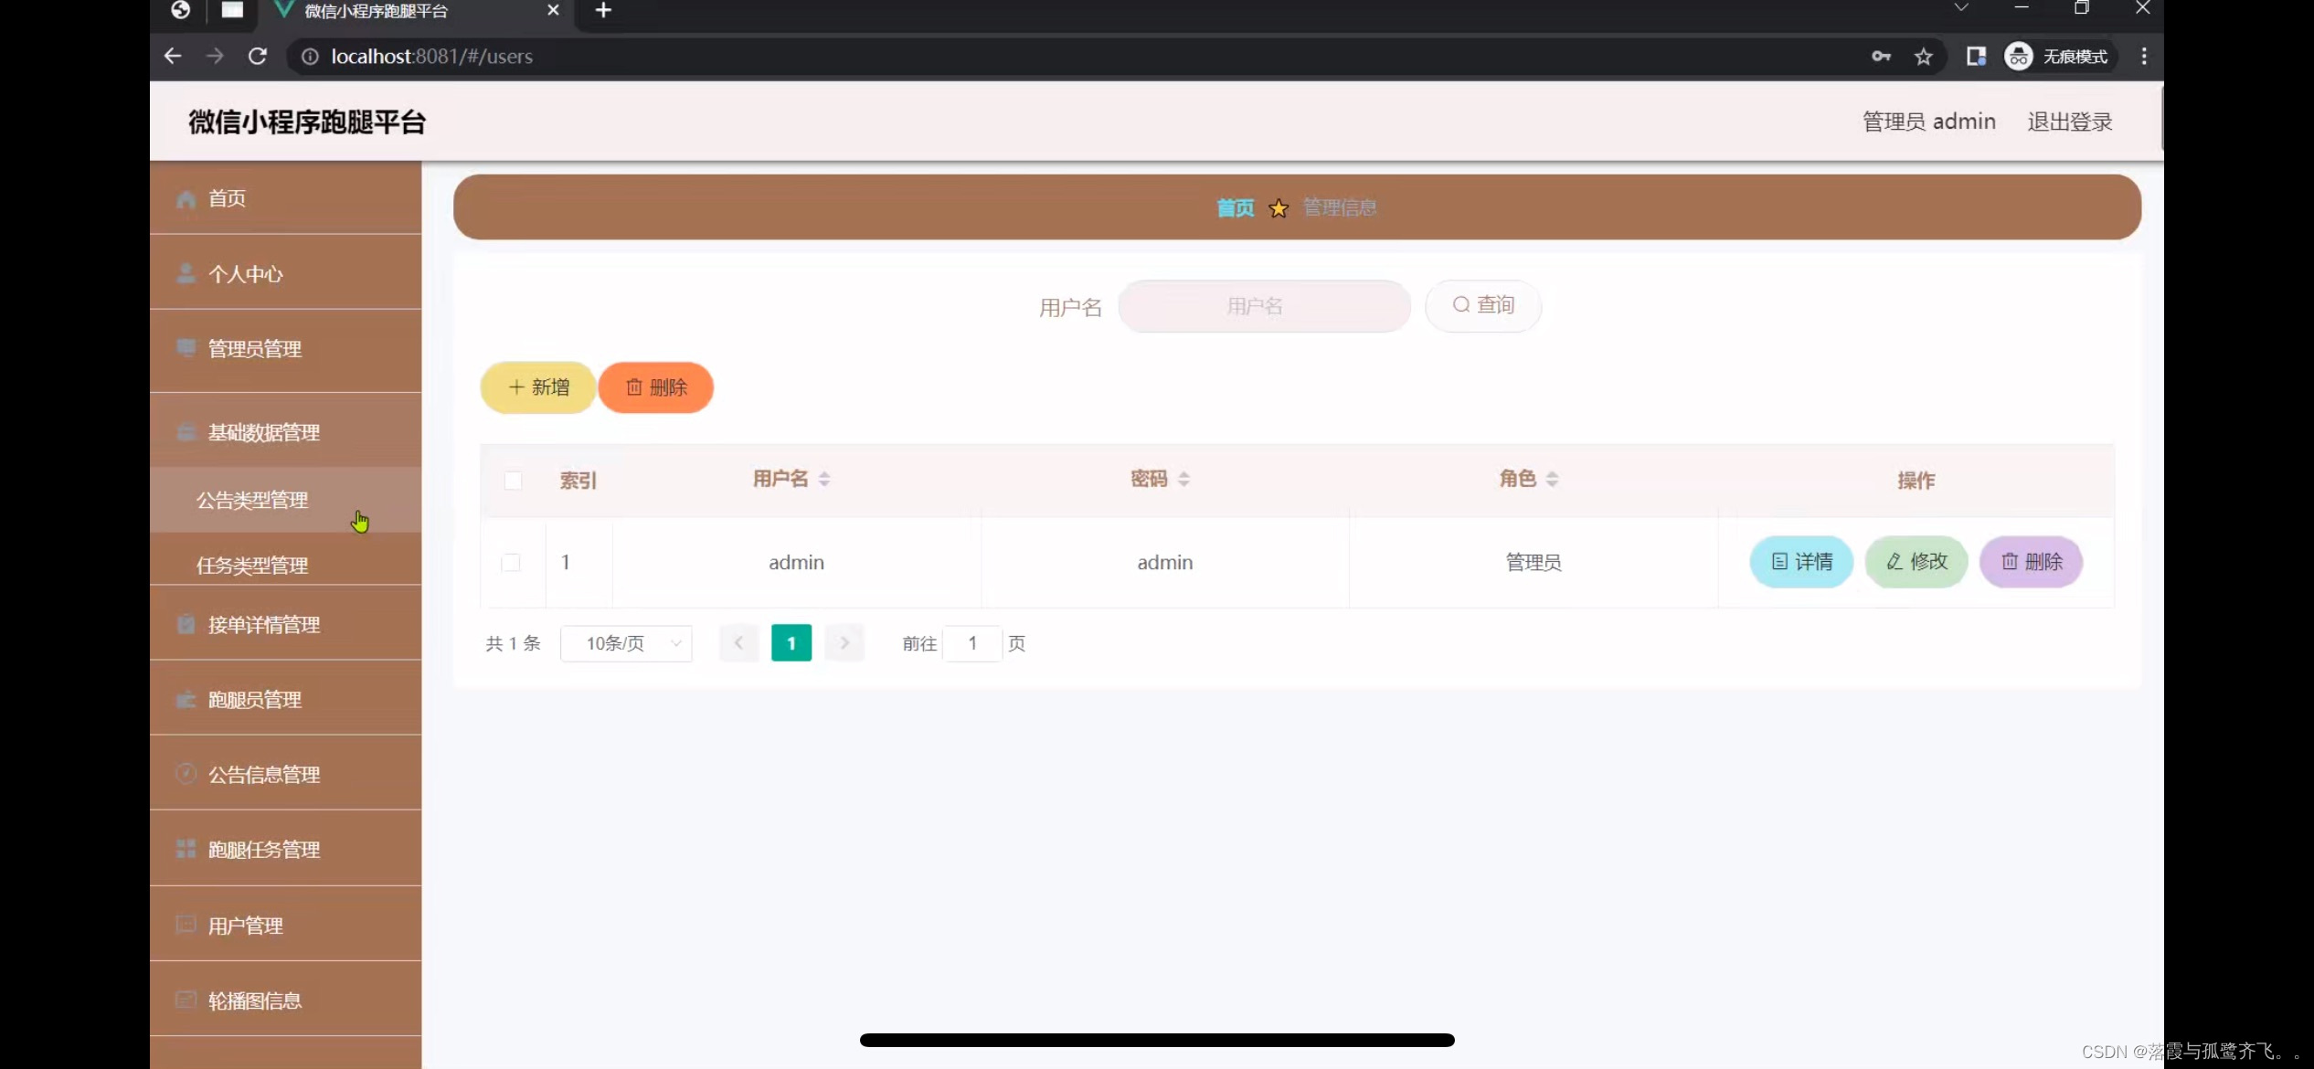Click 详情 button for admin row
The height and width of the screenshot is (1069, 2314).
click(1801, 562)
